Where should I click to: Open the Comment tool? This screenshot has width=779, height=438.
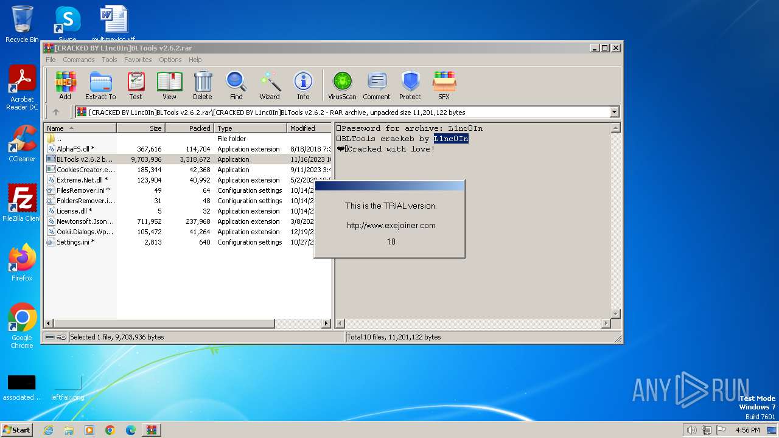click(377, 85)
